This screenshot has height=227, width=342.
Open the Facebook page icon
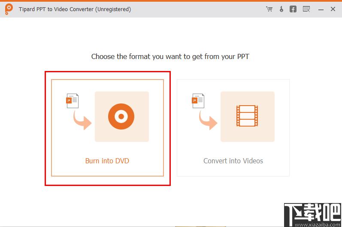click(293, 9)
